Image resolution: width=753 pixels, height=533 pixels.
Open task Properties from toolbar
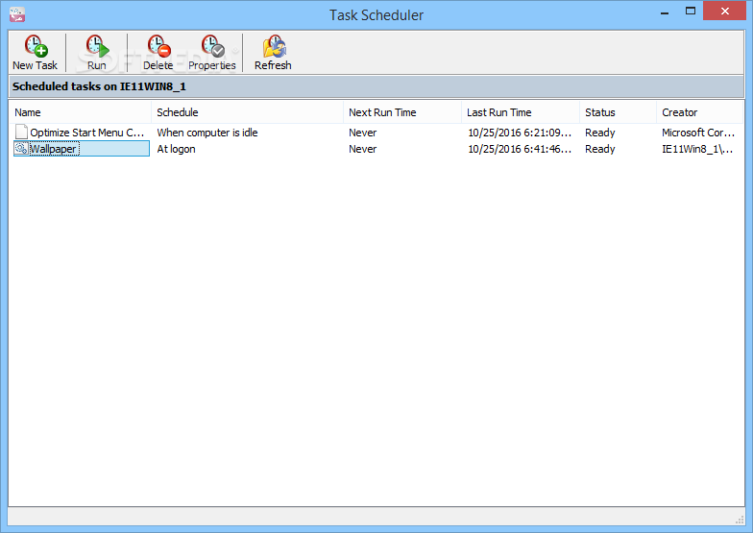click(x=211, y=52)
